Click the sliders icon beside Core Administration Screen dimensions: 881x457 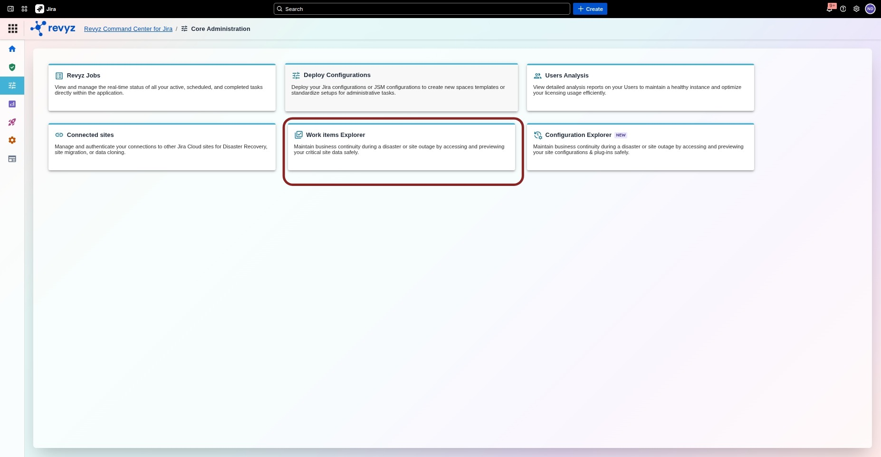click(x=184, y=29)
